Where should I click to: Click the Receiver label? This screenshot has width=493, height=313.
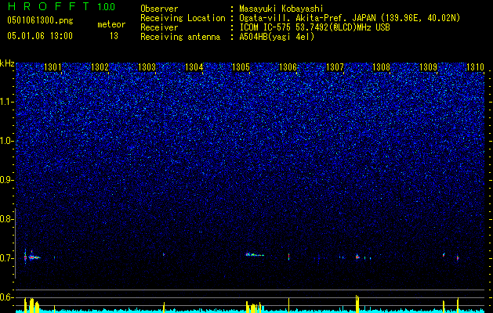click(159, 27)
